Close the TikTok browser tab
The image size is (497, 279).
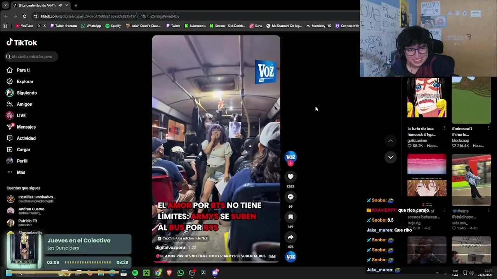coord(66,5)
